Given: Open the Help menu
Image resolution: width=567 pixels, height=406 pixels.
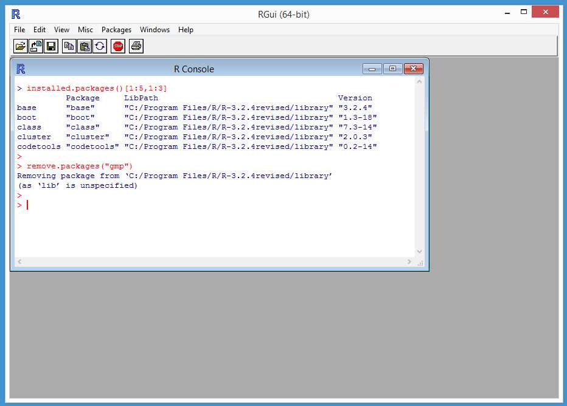Looking at the screenshot, I should 186,30.
